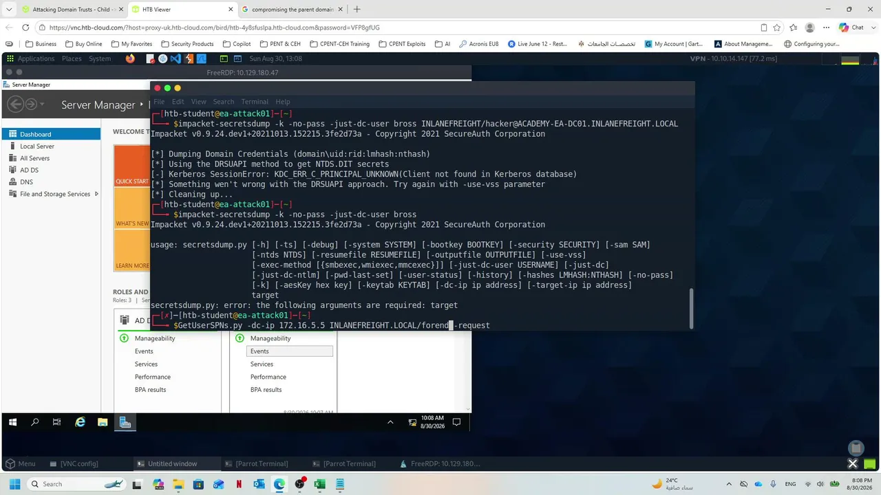Open the terminal File menu
The width and height of the screenshot is (881, 495).
(x=159, y=102)
